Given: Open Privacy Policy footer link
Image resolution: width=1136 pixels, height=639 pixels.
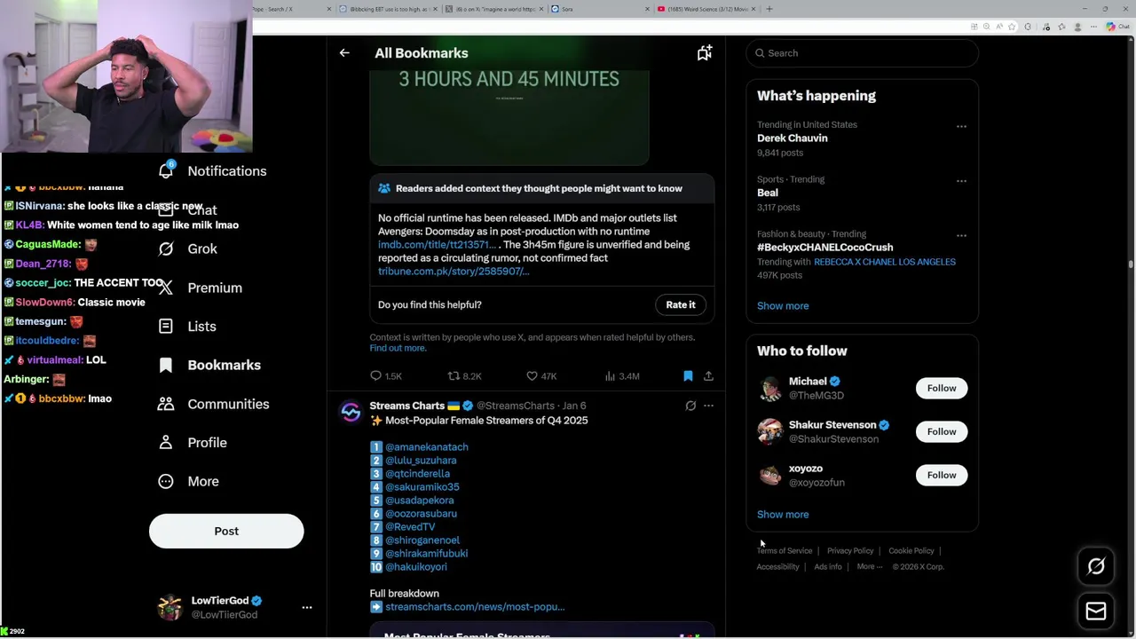Looking at the screenshot, I should [850, 551].
